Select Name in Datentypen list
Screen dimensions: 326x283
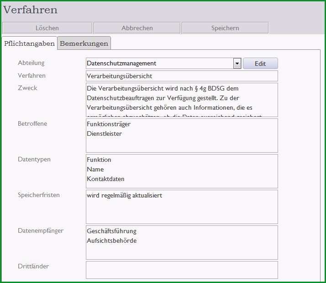pyautogui.click(x=95, y=169)
